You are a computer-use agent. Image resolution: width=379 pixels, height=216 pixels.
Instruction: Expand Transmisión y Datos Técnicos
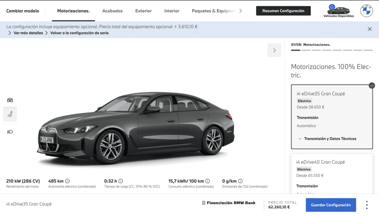pos(327,139)
